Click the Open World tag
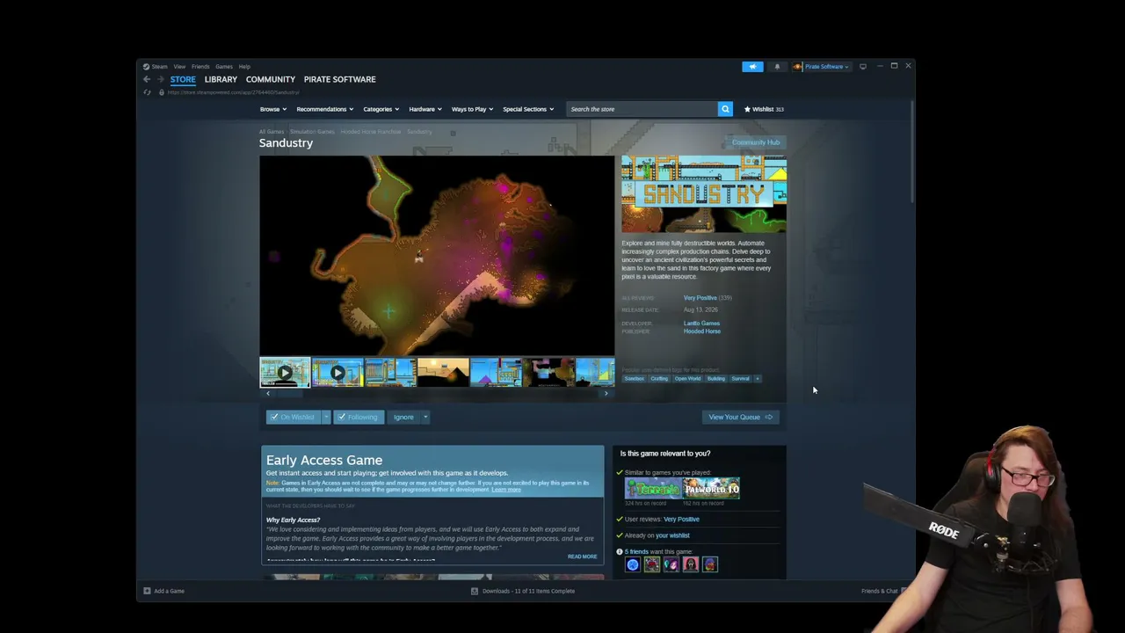 pos(687,379)
